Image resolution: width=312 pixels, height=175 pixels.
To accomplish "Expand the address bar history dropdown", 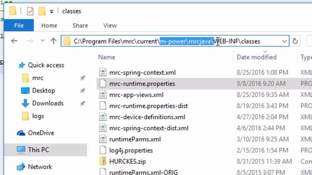I will coord(285,41).
